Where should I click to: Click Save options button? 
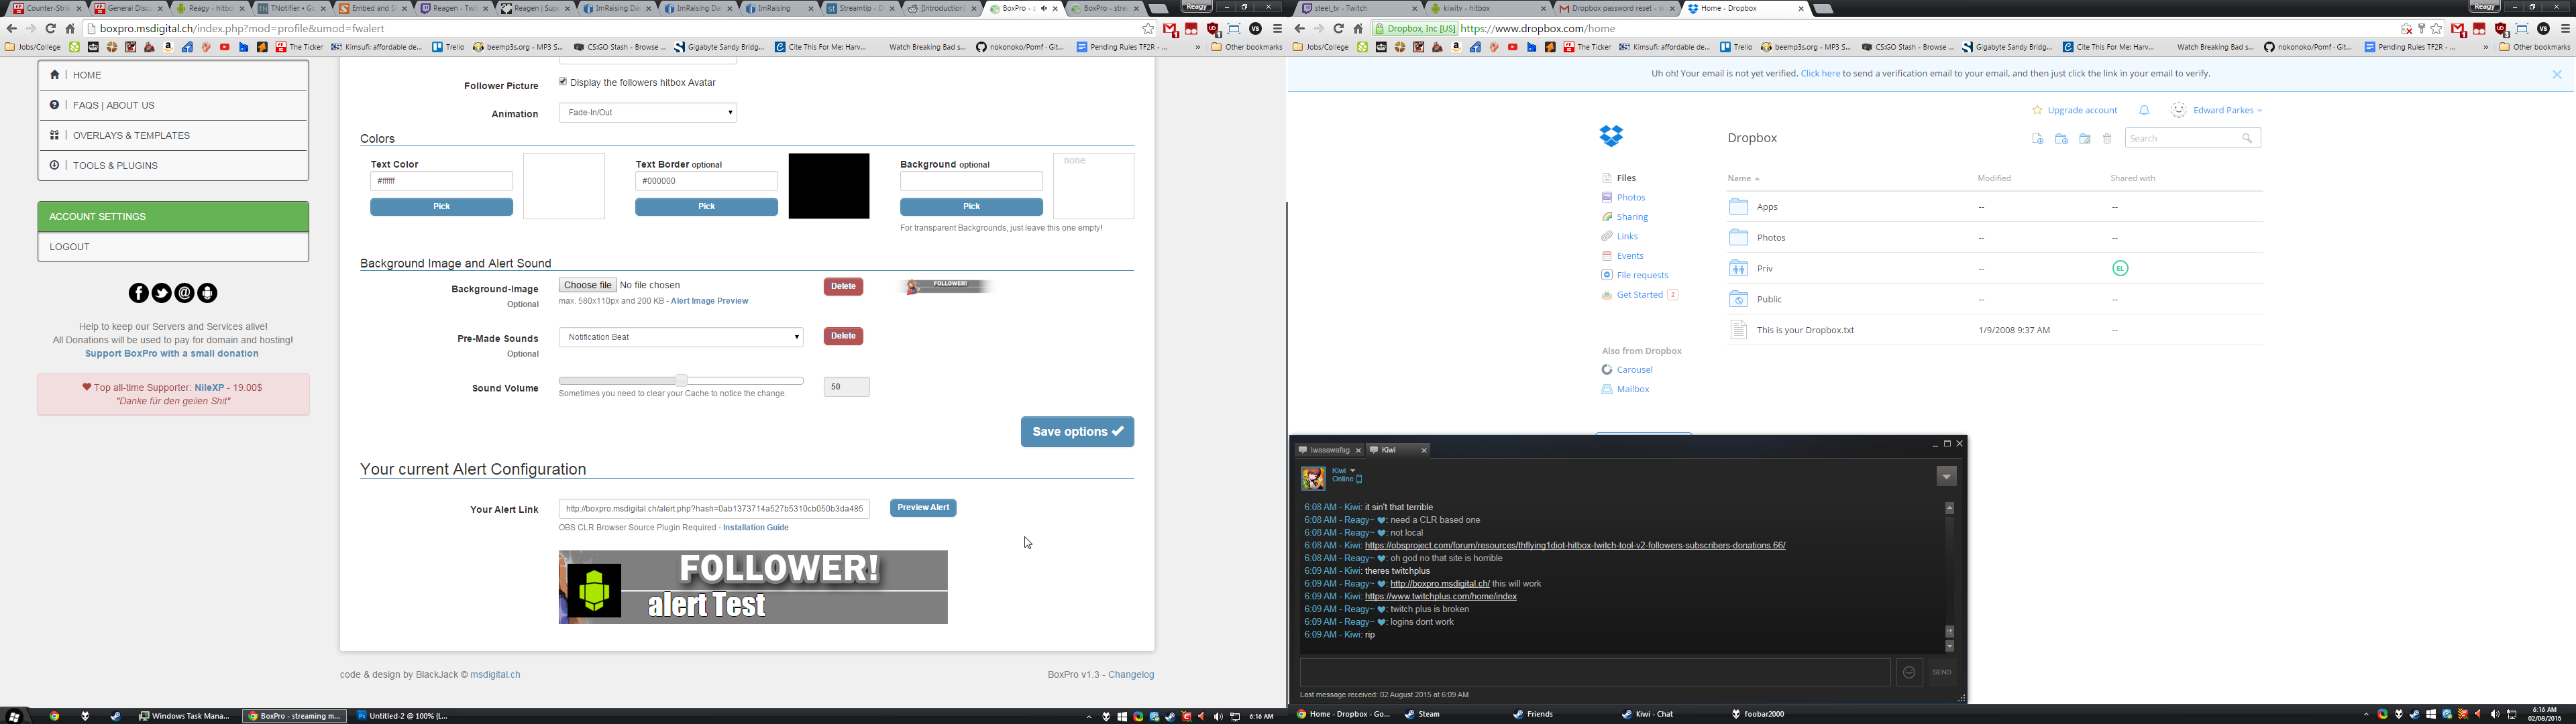(x=1077, y=432)
